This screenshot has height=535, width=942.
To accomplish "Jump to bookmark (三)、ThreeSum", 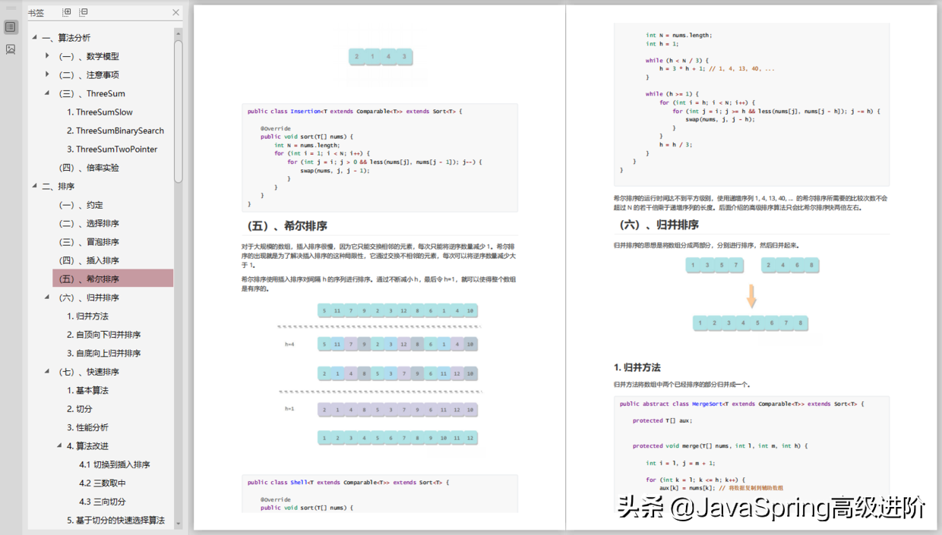I will coord(92,93).
